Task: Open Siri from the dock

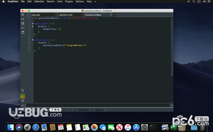Action: click(19, 127)
